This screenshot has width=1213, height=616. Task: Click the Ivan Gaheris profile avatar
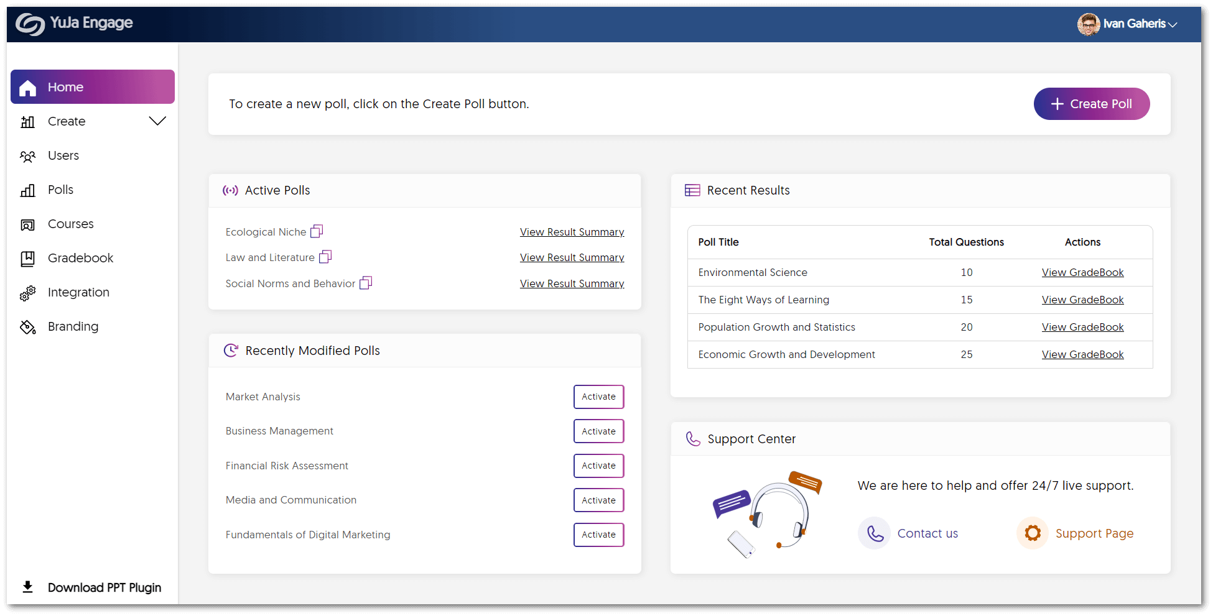click(1088, 24)
